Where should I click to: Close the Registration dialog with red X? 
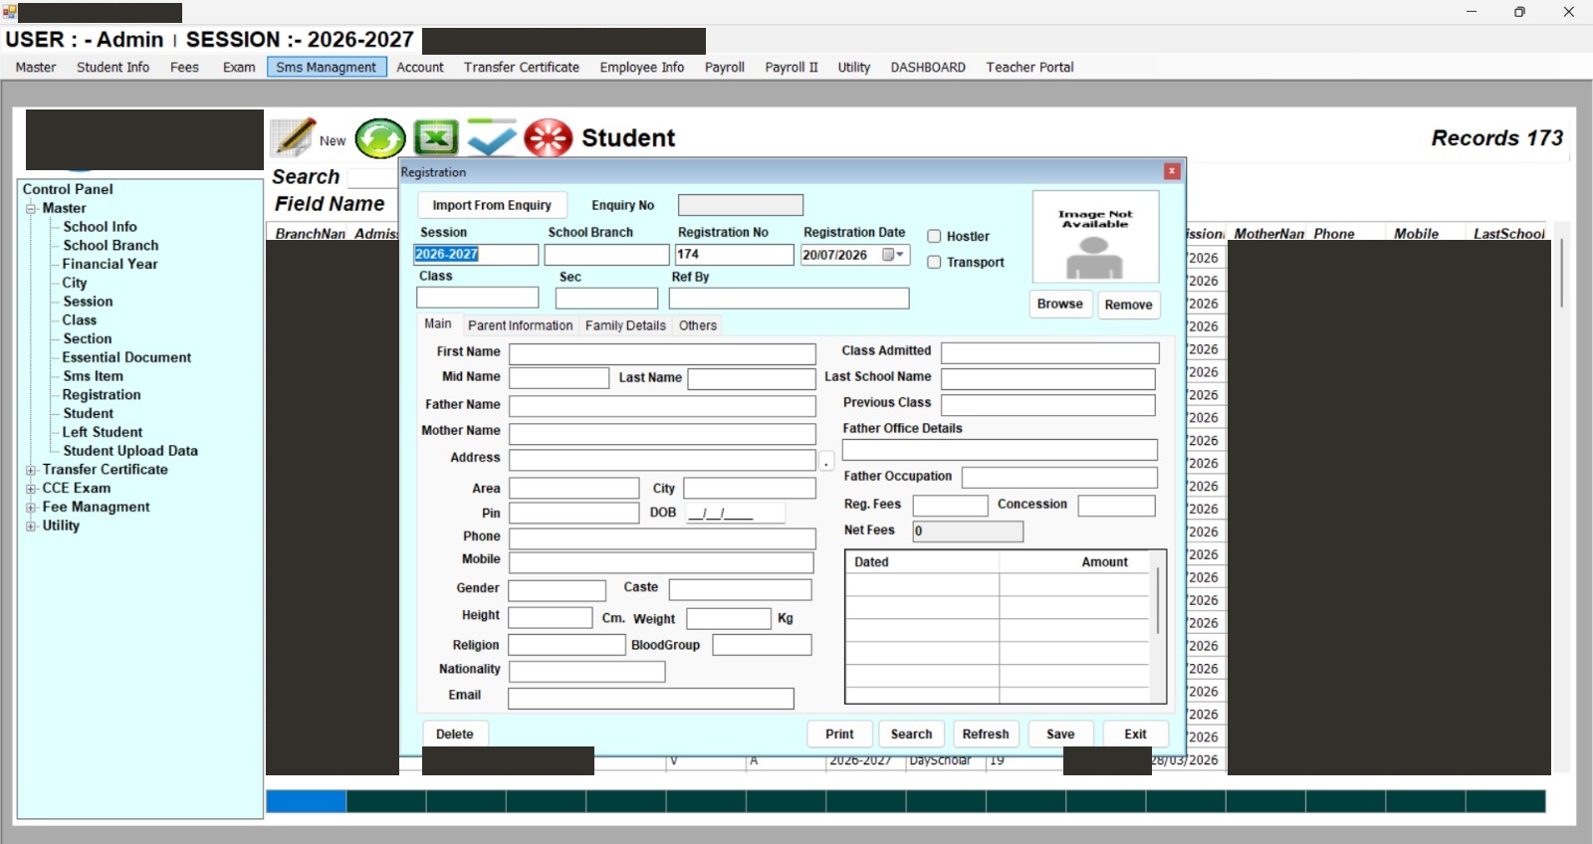click(1172, 171)
